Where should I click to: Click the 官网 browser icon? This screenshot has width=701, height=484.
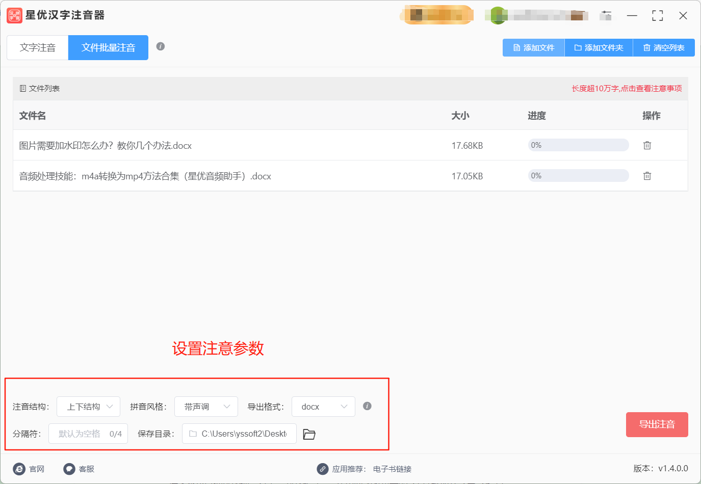point(19,469)
